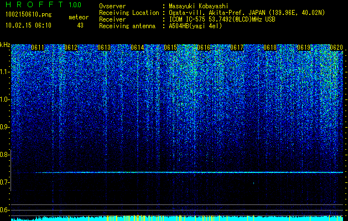Click the 0.8 frequency axis label
Screen dimensions: 348x221
coord(4,155)
